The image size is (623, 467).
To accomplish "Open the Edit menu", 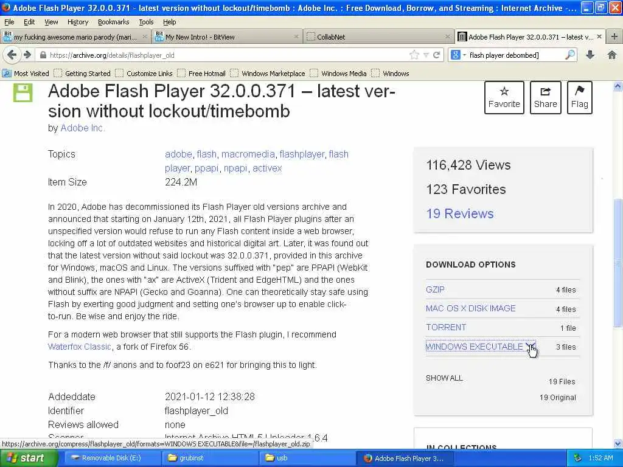I will coord(29,22).
